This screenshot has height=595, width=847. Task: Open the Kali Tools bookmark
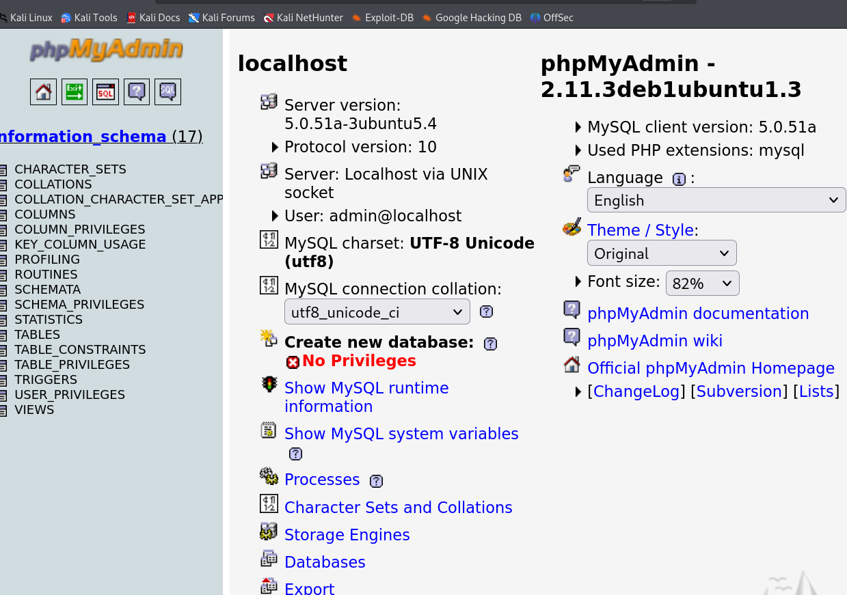point(89,18)
